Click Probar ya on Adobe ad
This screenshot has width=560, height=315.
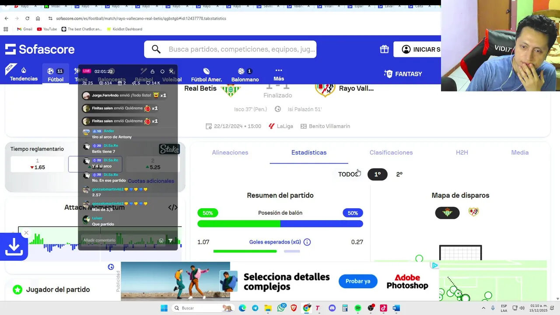click(358, 281)
